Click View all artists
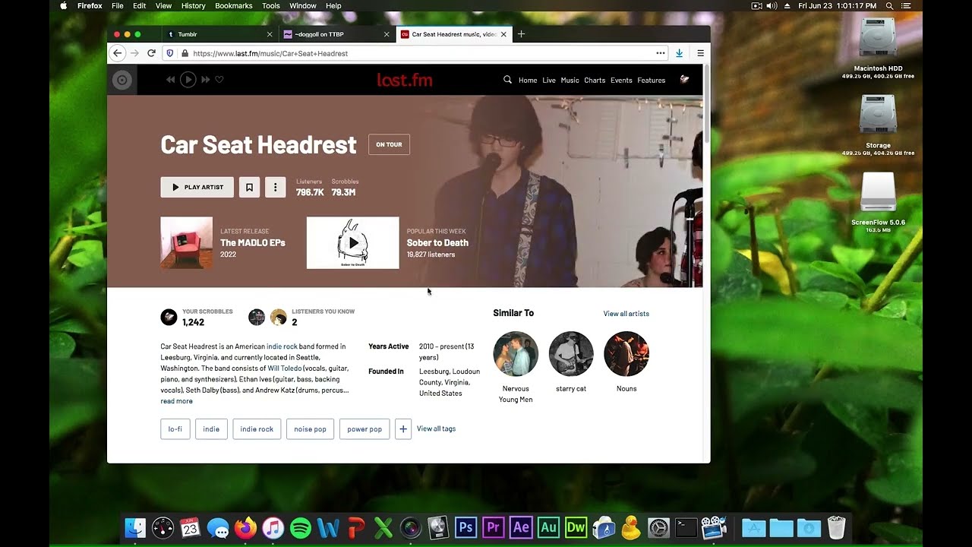The height and width of the screenshot is (547, 972). click(x=626, y=314)
